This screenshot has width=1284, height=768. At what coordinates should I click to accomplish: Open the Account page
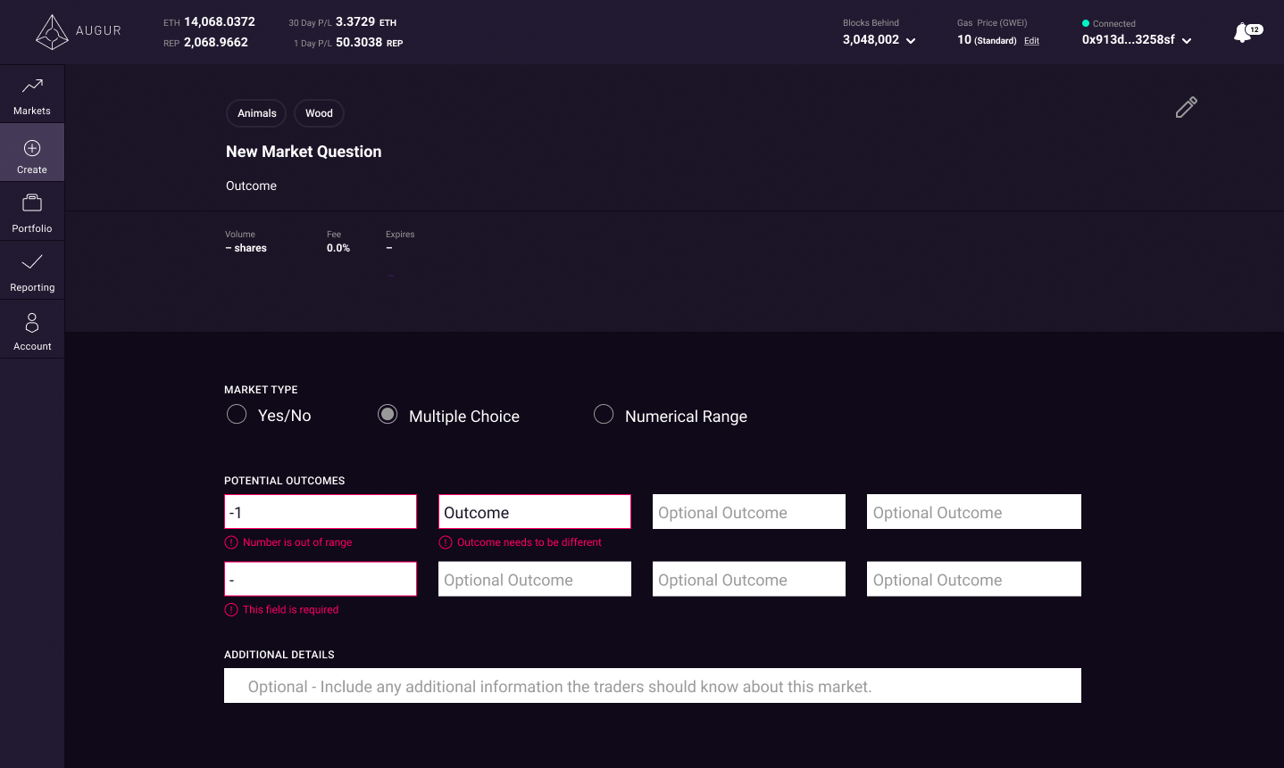[x=32, y=329]
